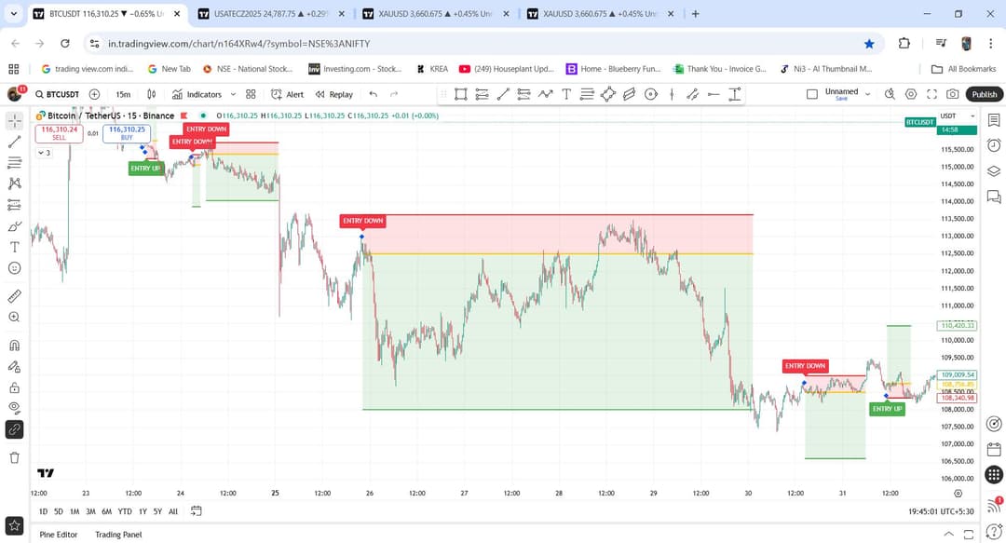The width and height of the screenshot is (1006, 543).
Task: Toggle magnet mode
Action: (x=14, y=346)
